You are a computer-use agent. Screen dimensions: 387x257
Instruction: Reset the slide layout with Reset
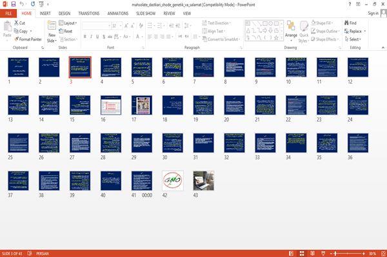coord(66,31)
